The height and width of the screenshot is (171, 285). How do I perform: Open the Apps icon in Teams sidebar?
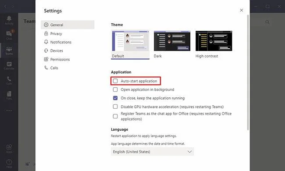click(x=9, y=149)
